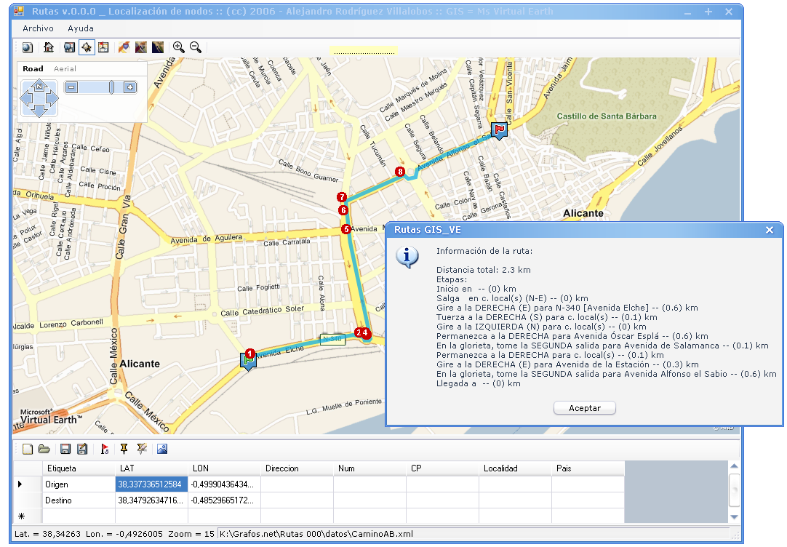Switch the map to Aerial view

click(x=65, y=68)
